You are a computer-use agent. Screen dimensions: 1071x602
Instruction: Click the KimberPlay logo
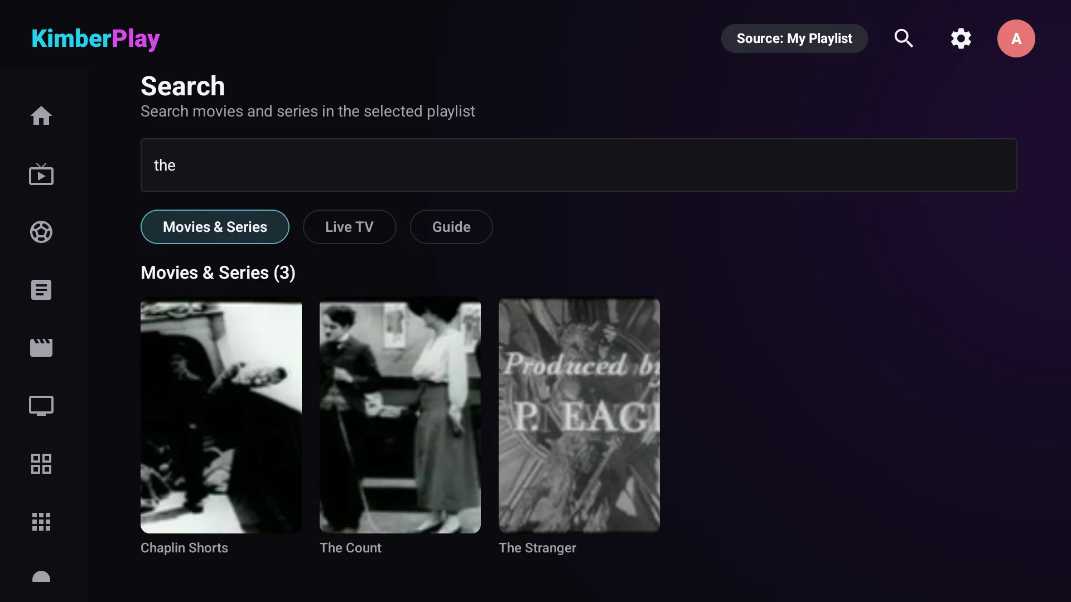[95, 38]
